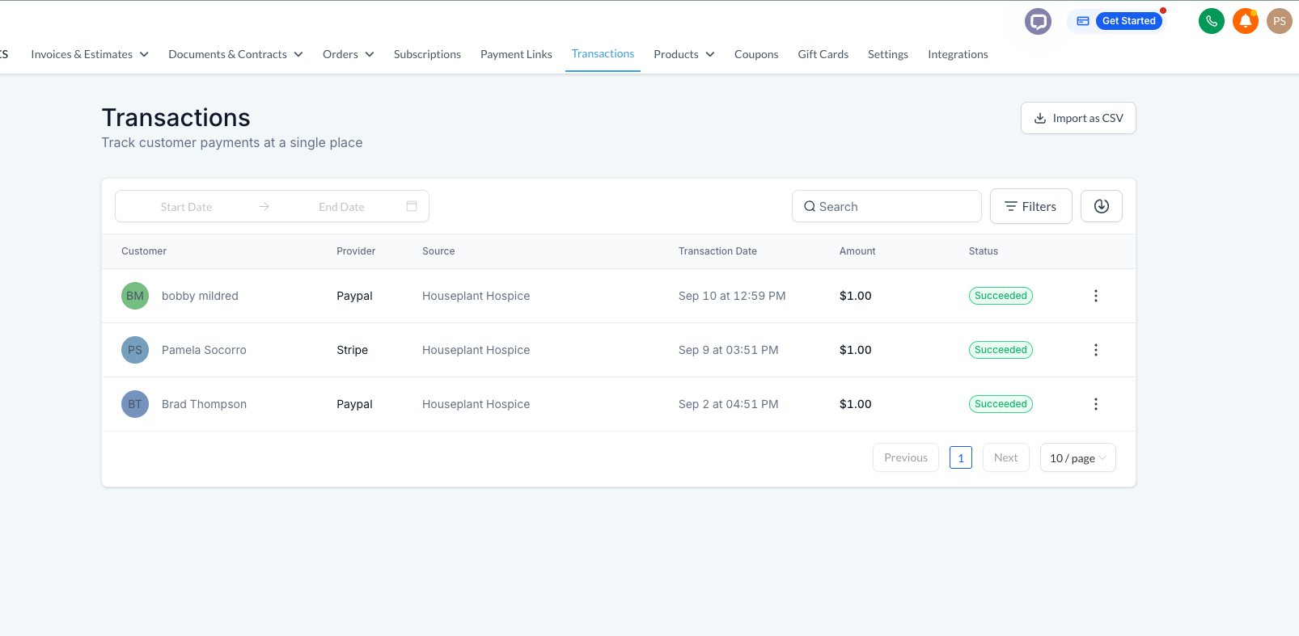Open the Payment Links tab
This screenshot has width=1299, height=636.
(516, 54)
